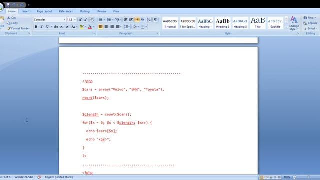Viewport: 320px width, 180px height.
Task: Switch to the Review tab
Action: [x=102, y=11]
